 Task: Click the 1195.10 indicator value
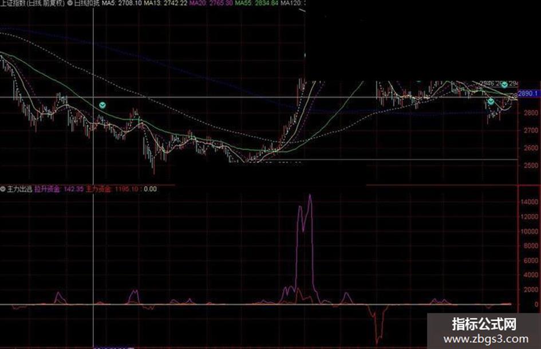click(x=127, y=189)
